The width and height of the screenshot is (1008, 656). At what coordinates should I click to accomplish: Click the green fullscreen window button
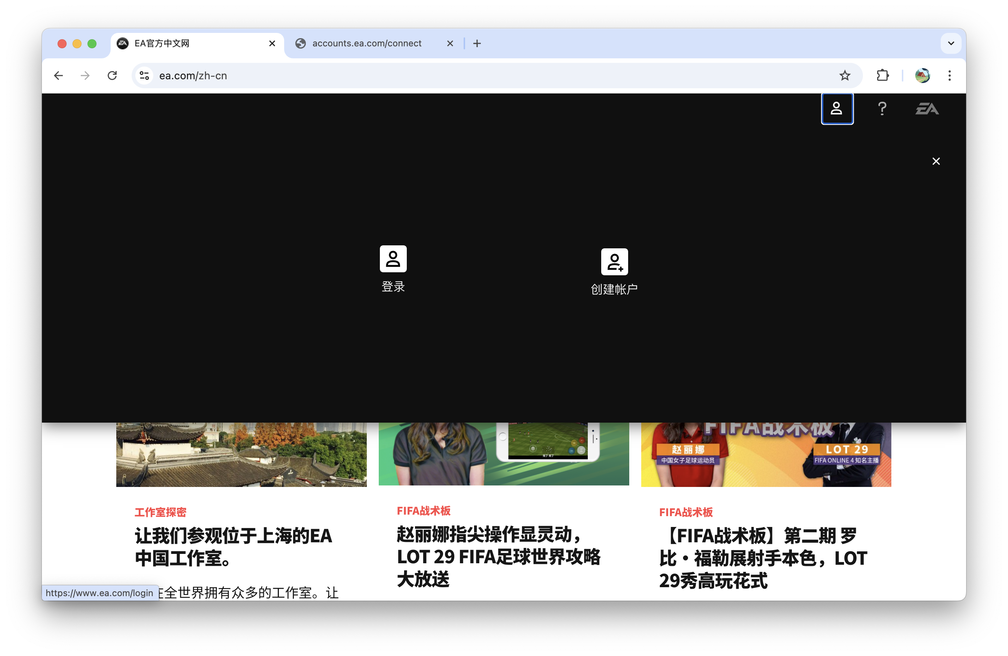pyautogui.click(x=92, y=44)
